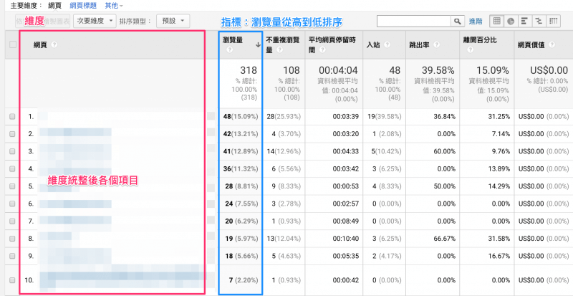573x296 pixels.
Task: Switch to performance bar view icon
Action: tap(525, 22)
